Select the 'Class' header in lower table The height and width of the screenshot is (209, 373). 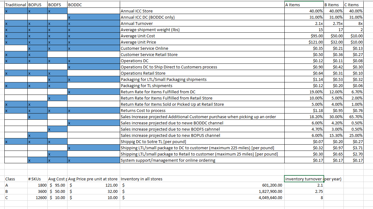[16, 179]
